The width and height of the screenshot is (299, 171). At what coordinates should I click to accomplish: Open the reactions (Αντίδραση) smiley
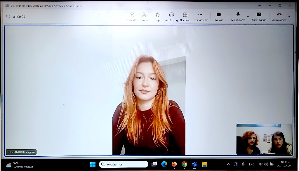coord(171,16)
